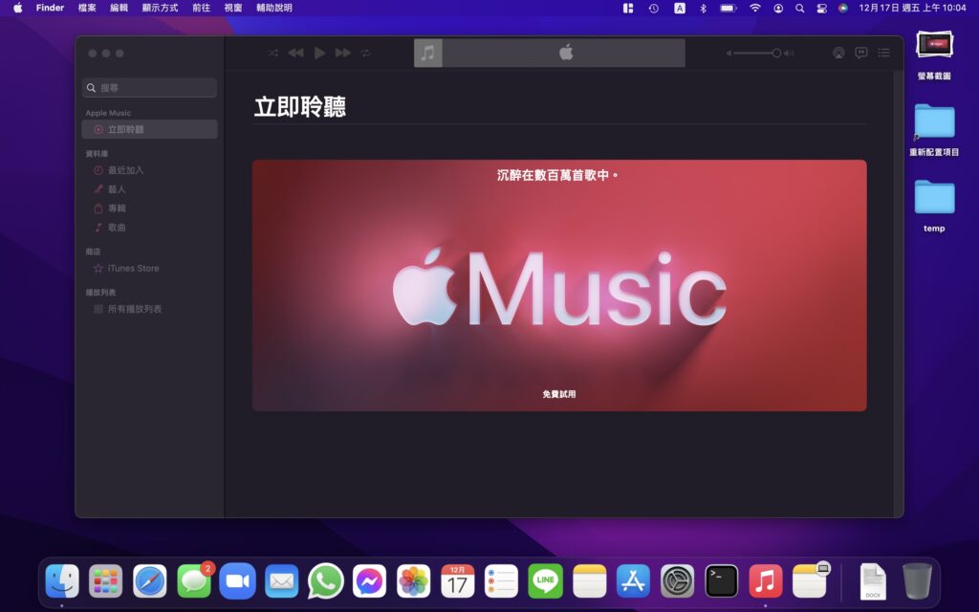This screenshot has width=979, height=612.
Task: Open Calendar from the Dock
Action: coord(458,580)
